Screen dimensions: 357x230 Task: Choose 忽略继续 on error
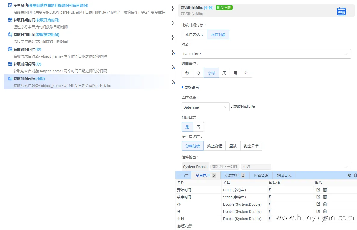tap(193, 146)
